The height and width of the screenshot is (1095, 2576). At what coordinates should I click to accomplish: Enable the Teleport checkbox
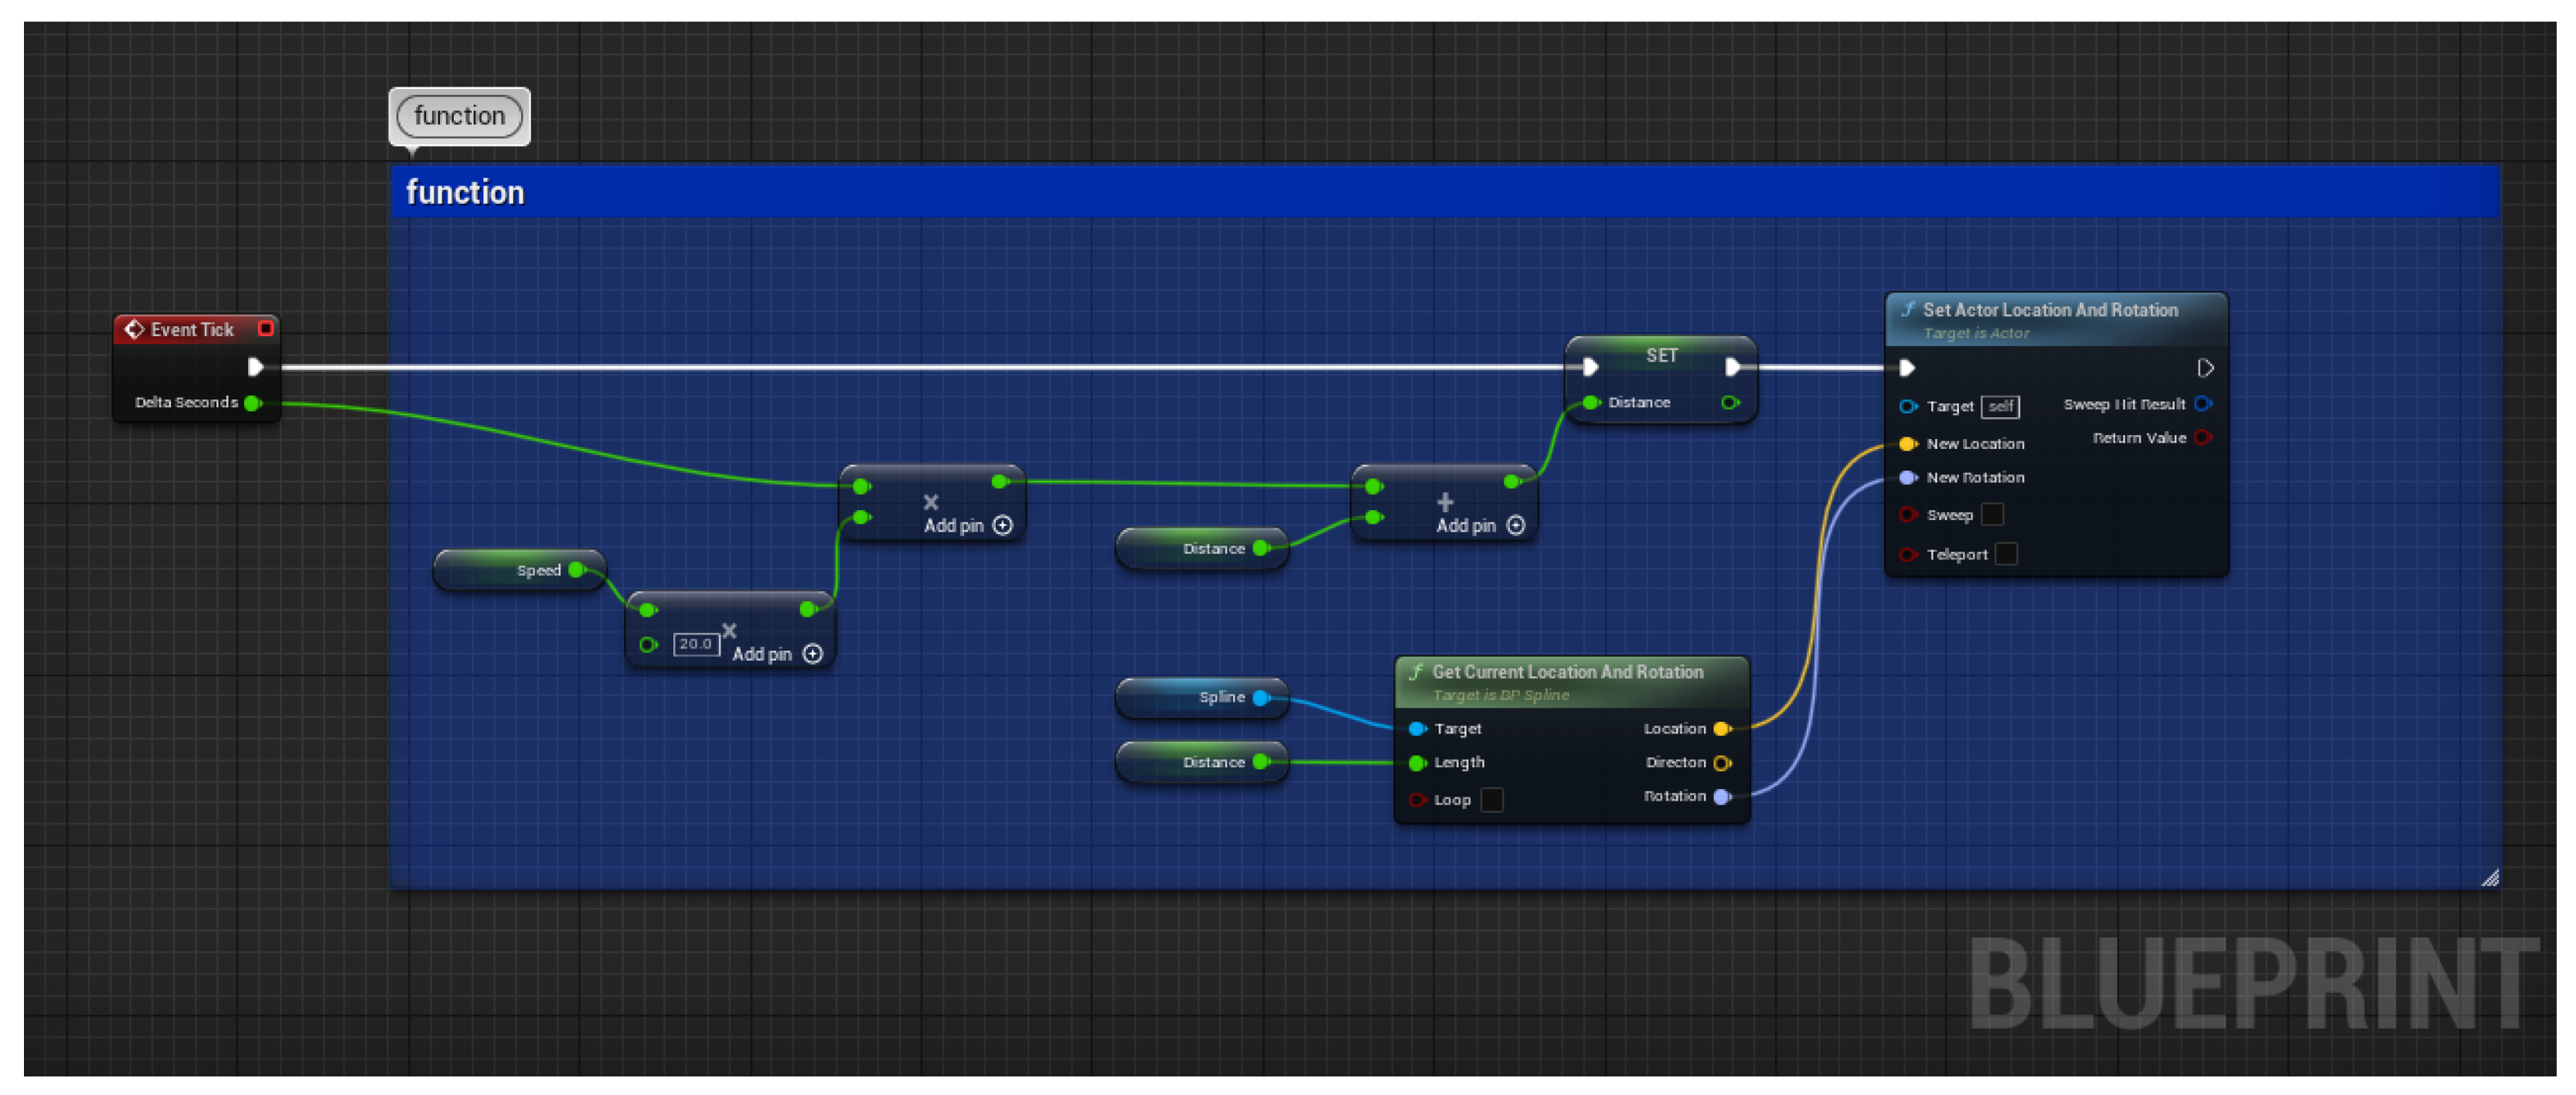pos(2006,554)
